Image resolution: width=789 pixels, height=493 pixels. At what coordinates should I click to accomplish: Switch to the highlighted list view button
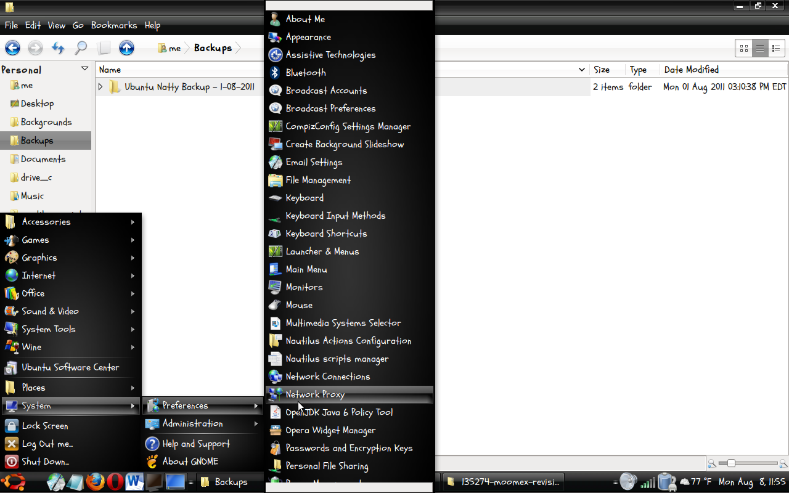pyautogui.click(x=760, y=48)
